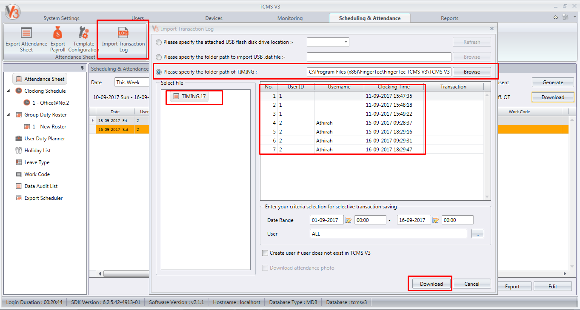Click the TIMING folder path input field

379,72
